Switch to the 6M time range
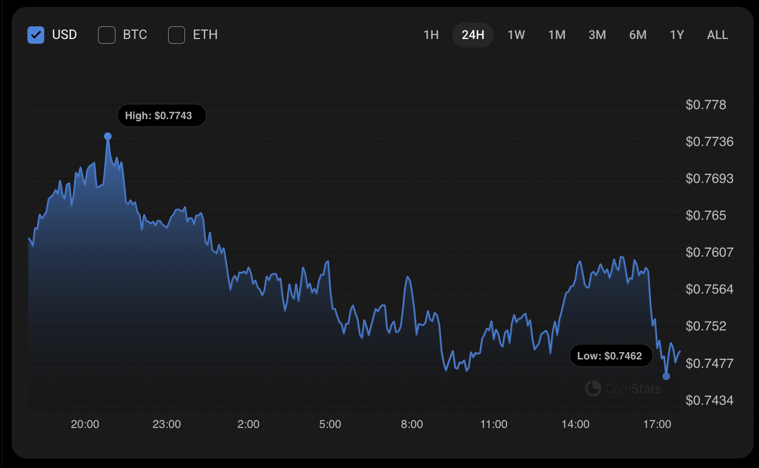 click(x=638, y=35)
